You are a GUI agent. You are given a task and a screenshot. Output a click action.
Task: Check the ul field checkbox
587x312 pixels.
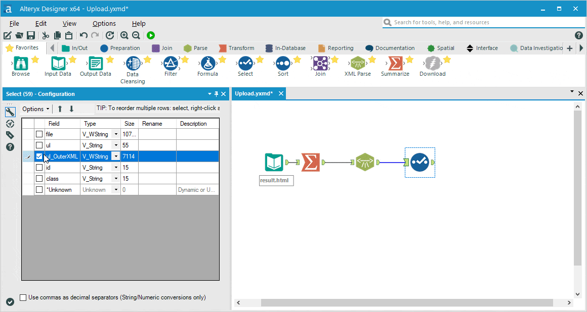pyautogui.click(x=39, y=145)
